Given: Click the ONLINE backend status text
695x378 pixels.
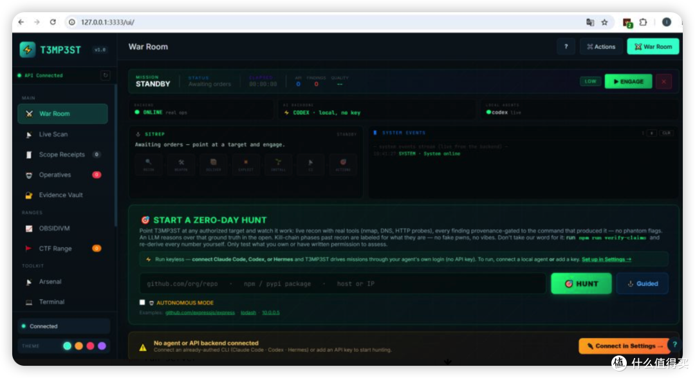Looking at the screenshot, I should click(153, 113).
